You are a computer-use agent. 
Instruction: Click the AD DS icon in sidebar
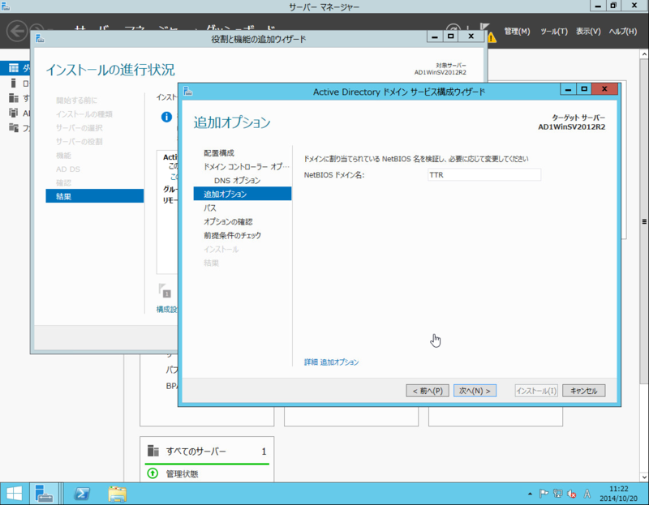point(14,113)
